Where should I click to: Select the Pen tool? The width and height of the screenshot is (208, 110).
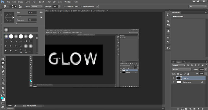coord(3,71)
